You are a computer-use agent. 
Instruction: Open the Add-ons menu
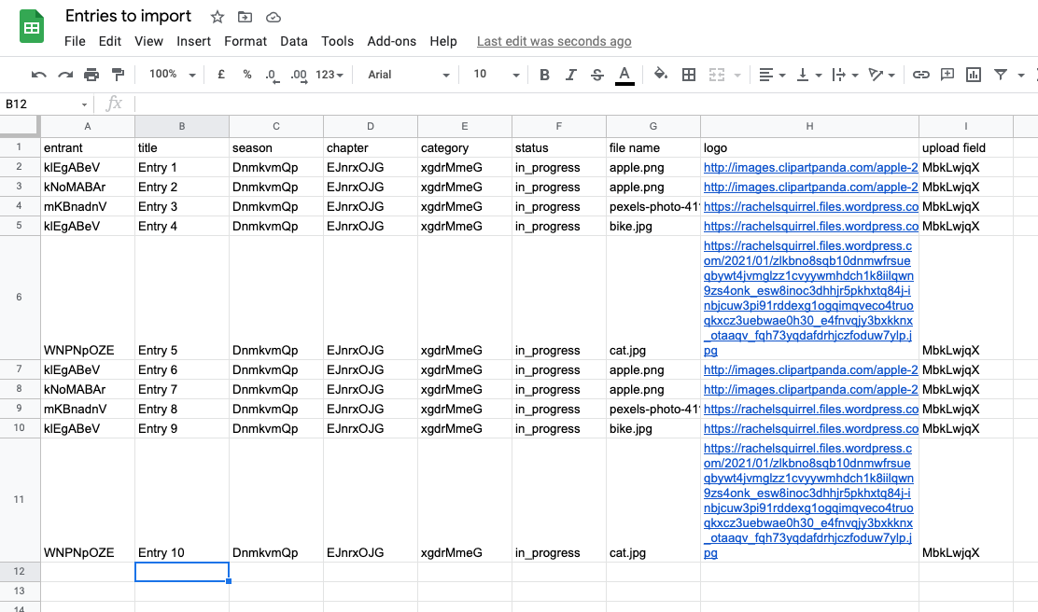pyautogui.click(x=391, y=41)
